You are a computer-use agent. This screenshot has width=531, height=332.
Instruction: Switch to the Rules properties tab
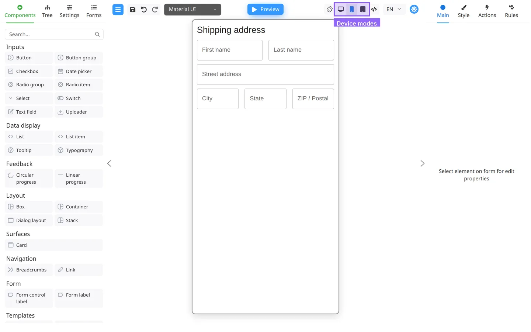511,11
